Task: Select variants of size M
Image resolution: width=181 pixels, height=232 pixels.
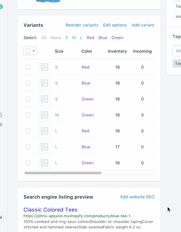Action: coord(74,38)
